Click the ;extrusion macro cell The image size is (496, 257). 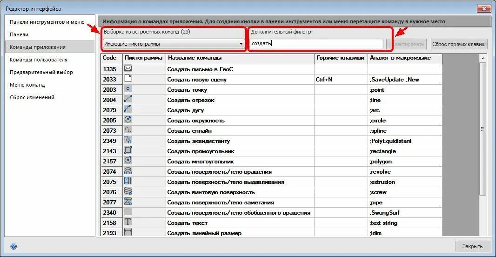[x=405, y=182]
